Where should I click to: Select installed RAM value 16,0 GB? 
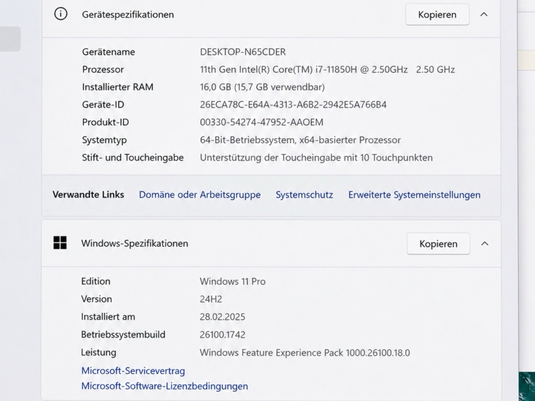pos(262,87)
